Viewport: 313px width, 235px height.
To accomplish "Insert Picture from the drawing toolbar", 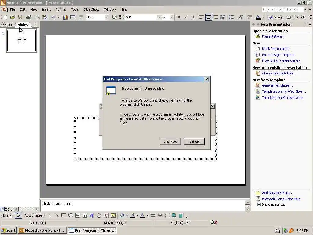I will click(113, 215).
